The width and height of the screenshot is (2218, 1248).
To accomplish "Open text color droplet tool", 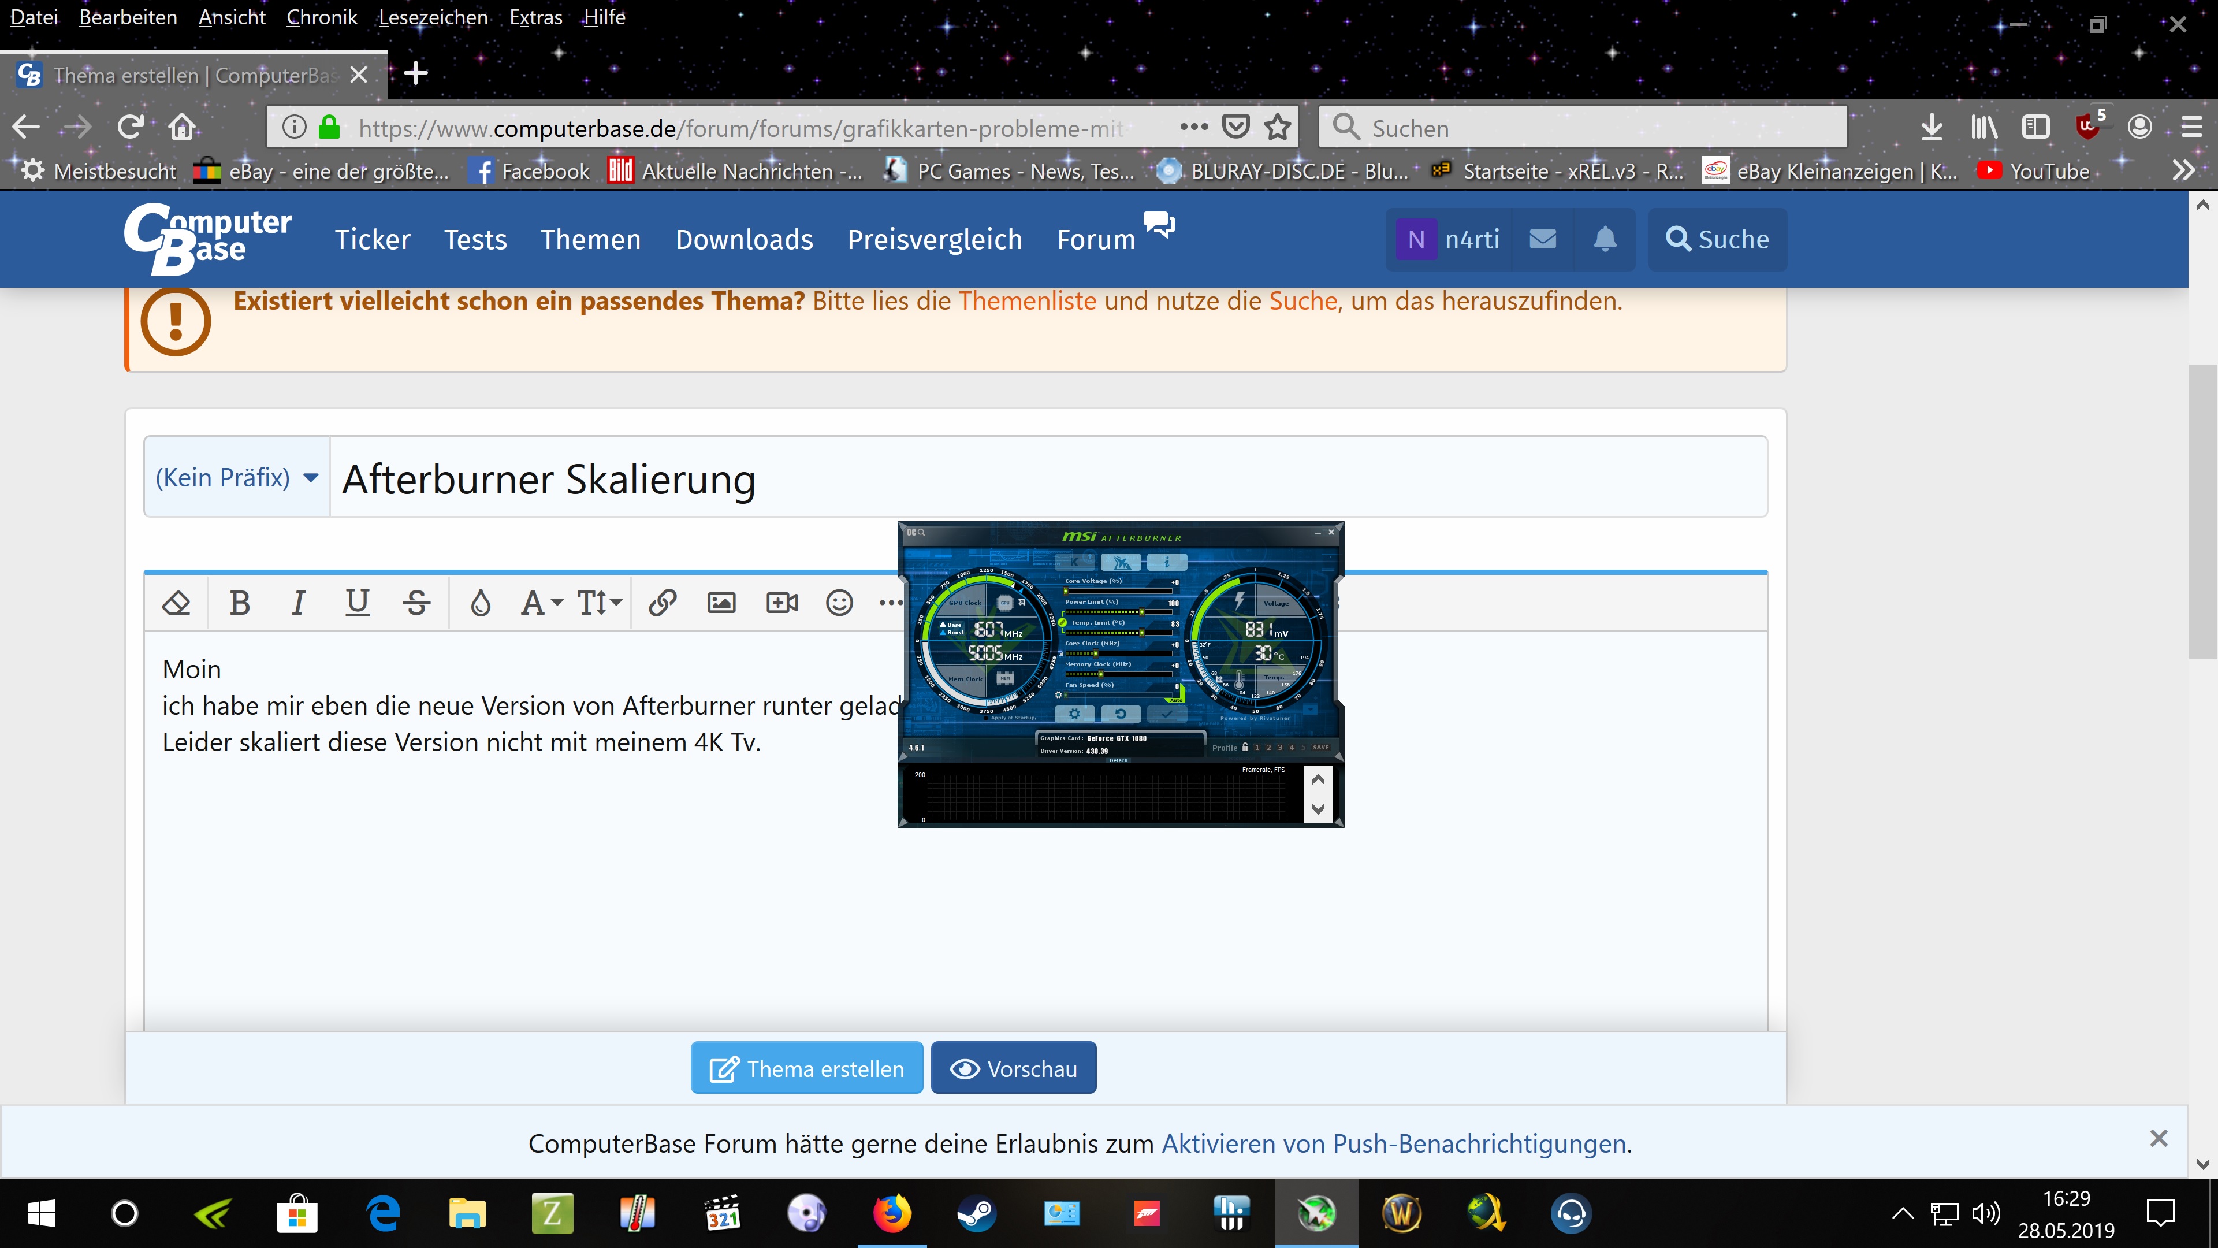I will [x=481, y=603].
